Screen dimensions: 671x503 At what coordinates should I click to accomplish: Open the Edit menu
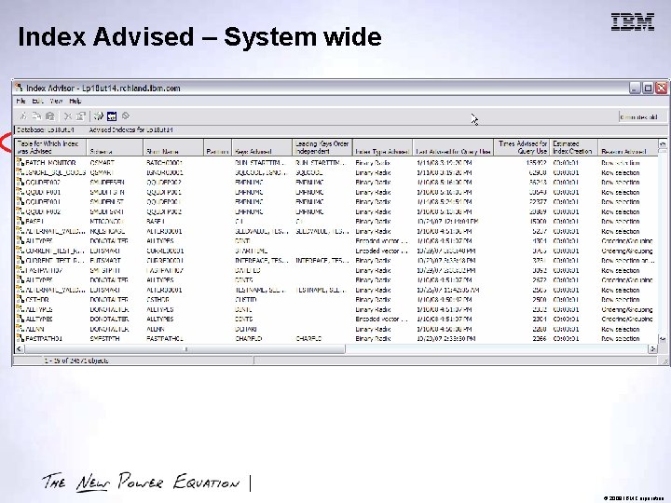pos(37,101)
